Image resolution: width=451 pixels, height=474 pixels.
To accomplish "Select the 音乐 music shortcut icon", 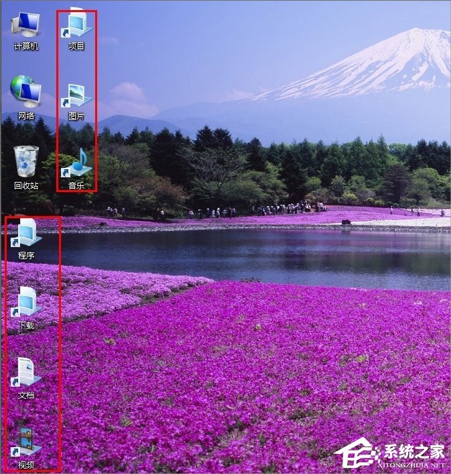I will (x=76, y=162).
